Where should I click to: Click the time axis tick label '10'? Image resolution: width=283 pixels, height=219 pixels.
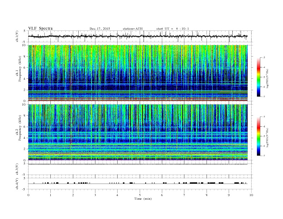[251, 195]
